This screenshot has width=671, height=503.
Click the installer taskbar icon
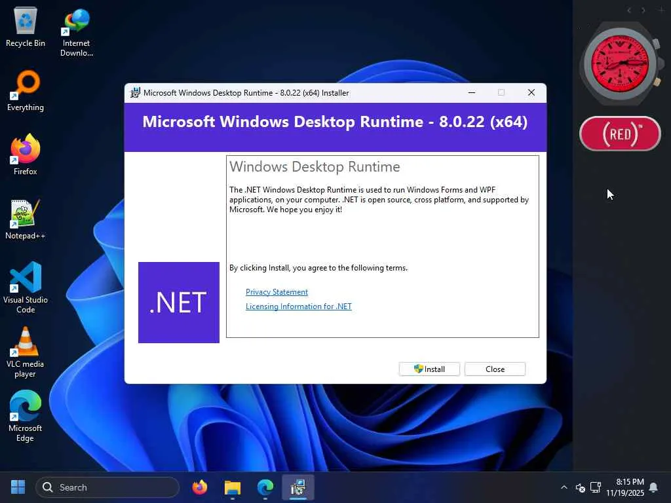(x=298, y=487)
